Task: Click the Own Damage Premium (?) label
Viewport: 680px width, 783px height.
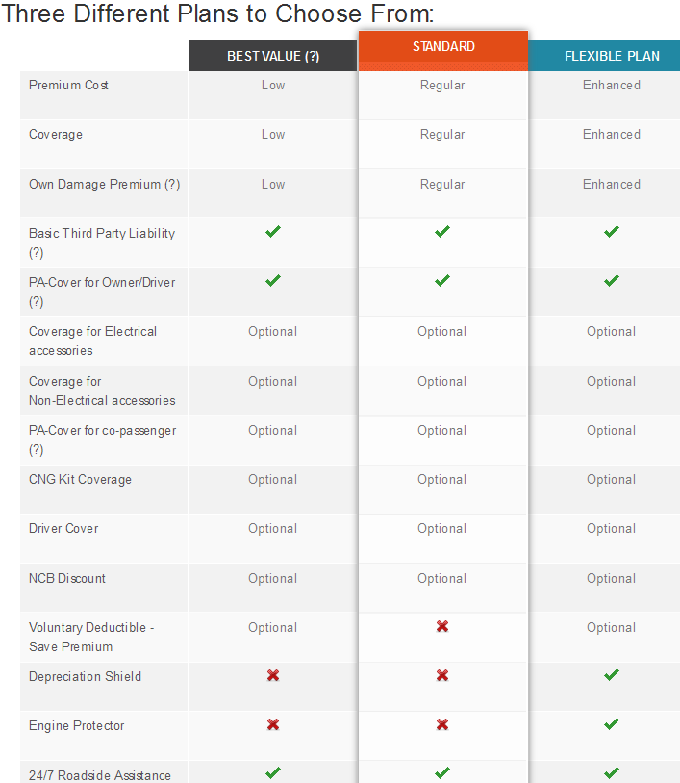Action: pyautogui.click(x=105, y=184)
